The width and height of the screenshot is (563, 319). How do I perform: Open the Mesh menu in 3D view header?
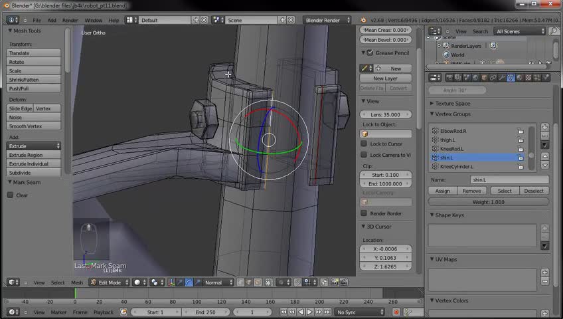tap(77, 282)
